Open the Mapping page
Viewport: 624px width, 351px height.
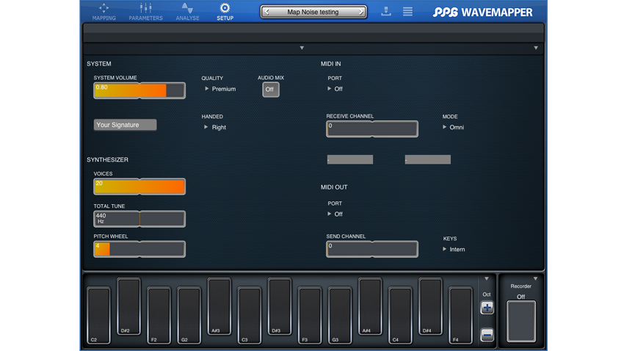[x=104, y=12]
